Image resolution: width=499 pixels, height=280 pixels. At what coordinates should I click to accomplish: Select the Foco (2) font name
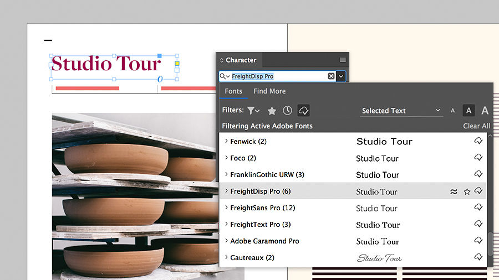[x=243, y=158]
